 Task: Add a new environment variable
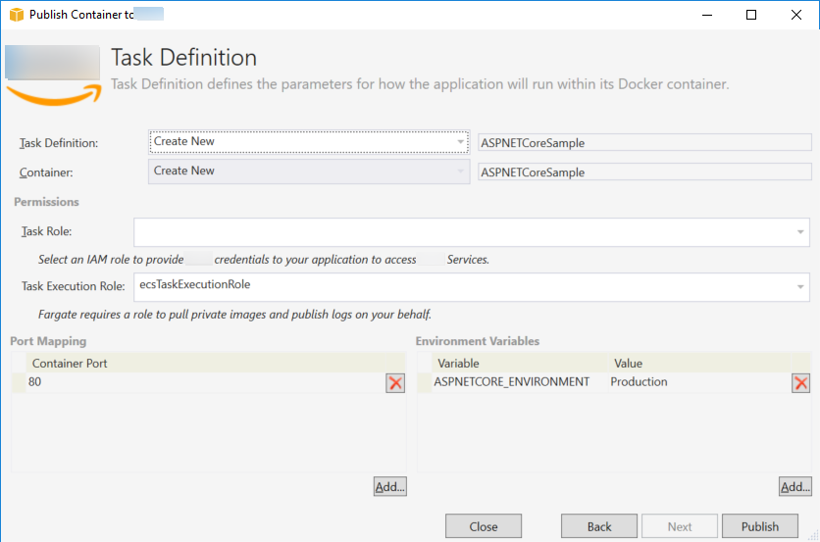[795, 487]
